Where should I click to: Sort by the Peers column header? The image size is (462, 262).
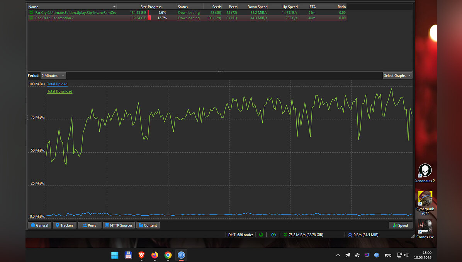[x=230, y=7]
